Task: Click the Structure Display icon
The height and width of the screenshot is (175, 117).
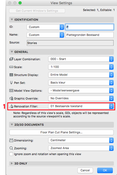Action: coord(11,75)
